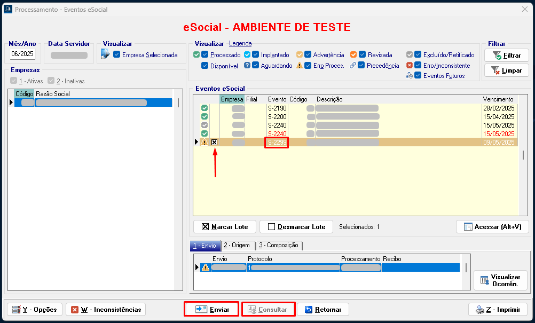Viewport: 535px width, 323px height.
Task: Click the green status icon on the S-2190 row
Action: click(x=204, y=108)
